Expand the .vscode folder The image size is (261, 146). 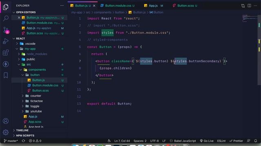click(x=30, y=44)
